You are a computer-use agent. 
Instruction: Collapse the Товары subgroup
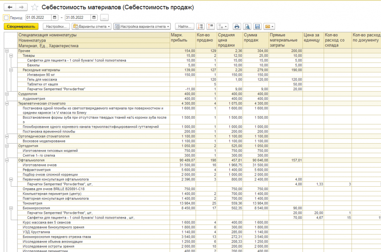11,56
